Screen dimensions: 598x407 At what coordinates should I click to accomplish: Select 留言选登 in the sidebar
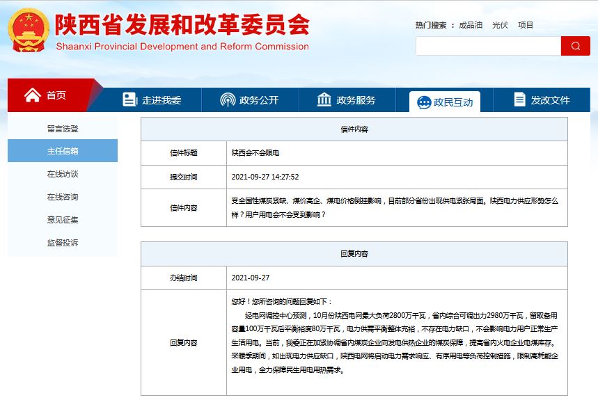63,129
